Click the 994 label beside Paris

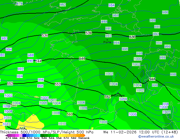[116, 43]
